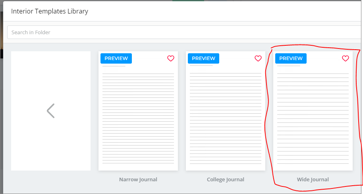Click the College Journal caption text
The image size is (363, 194).
226,179
